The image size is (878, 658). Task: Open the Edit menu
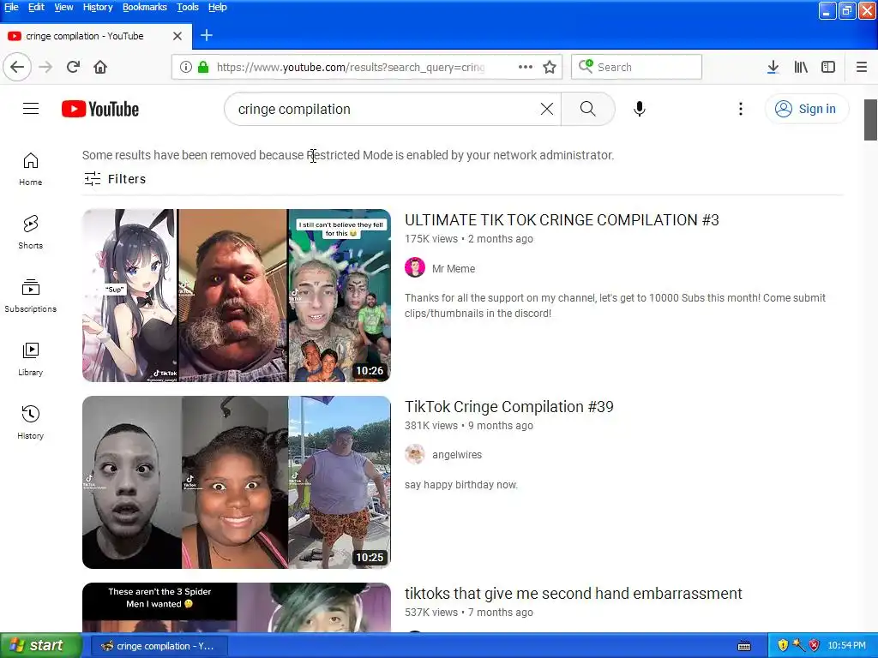pyautogui.click(x=36, y=7)
